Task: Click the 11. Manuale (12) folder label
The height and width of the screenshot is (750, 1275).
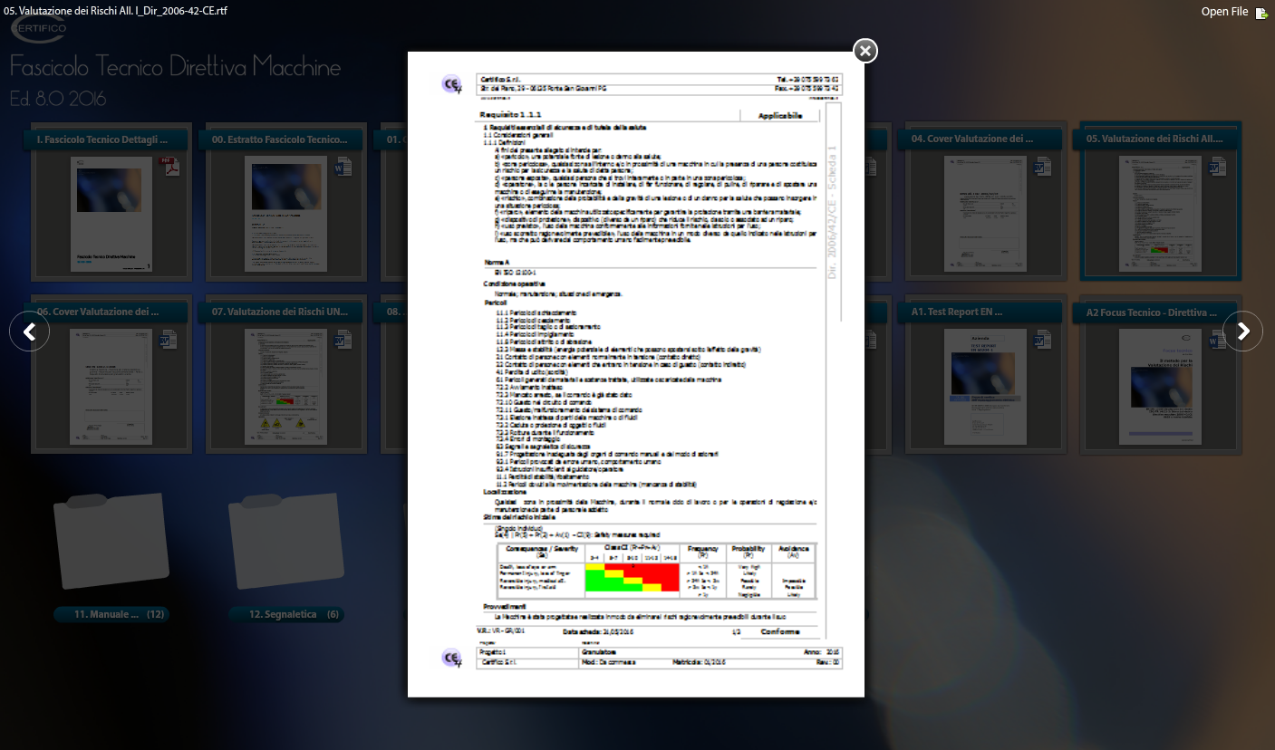Action: (x=111, y=614)
